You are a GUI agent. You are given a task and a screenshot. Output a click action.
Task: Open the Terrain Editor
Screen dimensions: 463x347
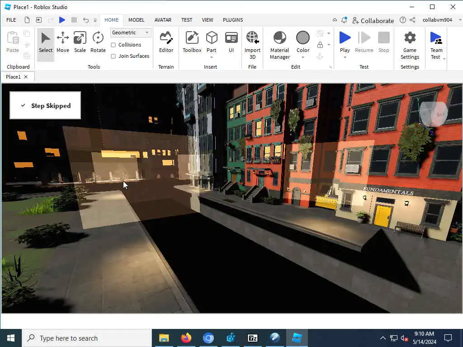tap(166, 42)
